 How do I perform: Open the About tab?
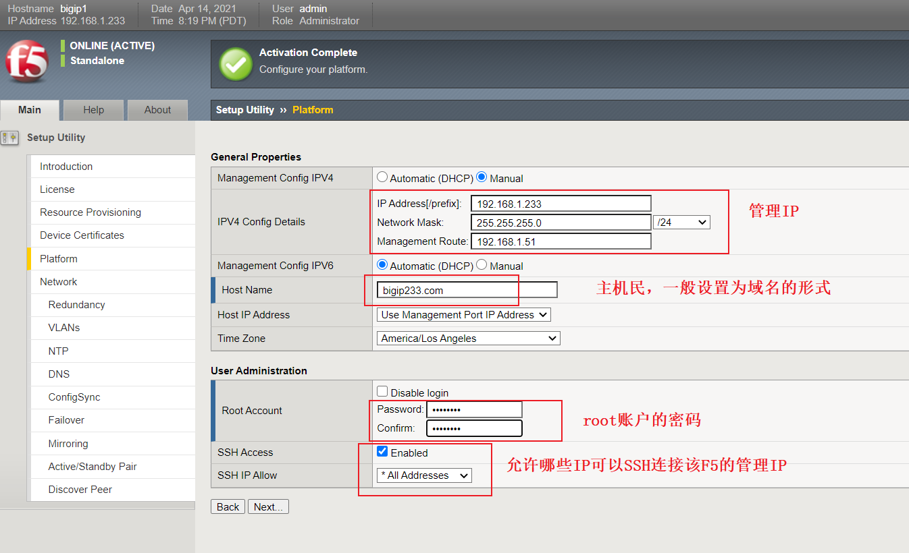coord(157,109)
